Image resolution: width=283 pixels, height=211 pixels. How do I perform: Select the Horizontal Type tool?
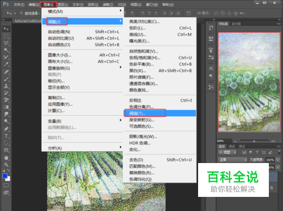(x=6, y=136)
